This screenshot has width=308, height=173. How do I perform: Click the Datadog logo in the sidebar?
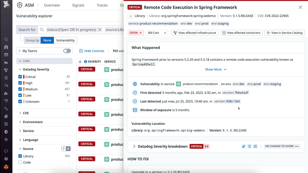tap(6, 4)
